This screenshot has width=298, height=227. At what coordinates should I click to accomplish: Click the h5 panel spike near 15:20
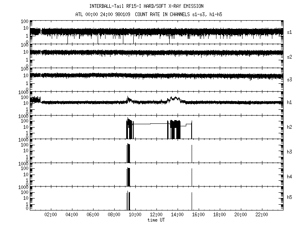(x=192, y=200)
